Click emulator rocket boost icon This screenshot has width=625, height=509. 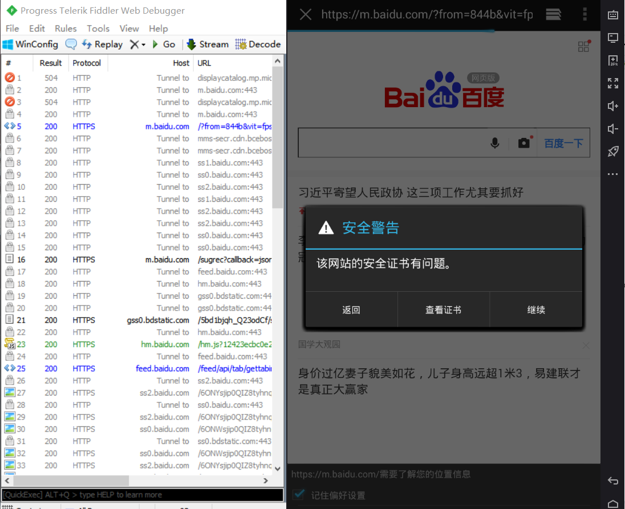click(x=613, y=152)
